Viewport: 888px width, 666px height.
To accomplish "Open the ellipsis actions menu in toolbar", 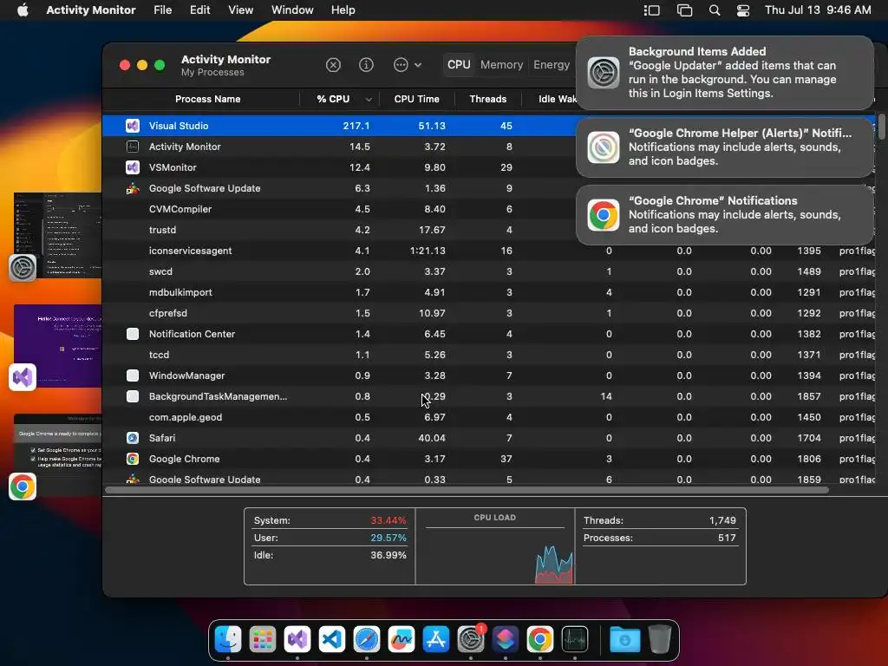I will point(408,65).
